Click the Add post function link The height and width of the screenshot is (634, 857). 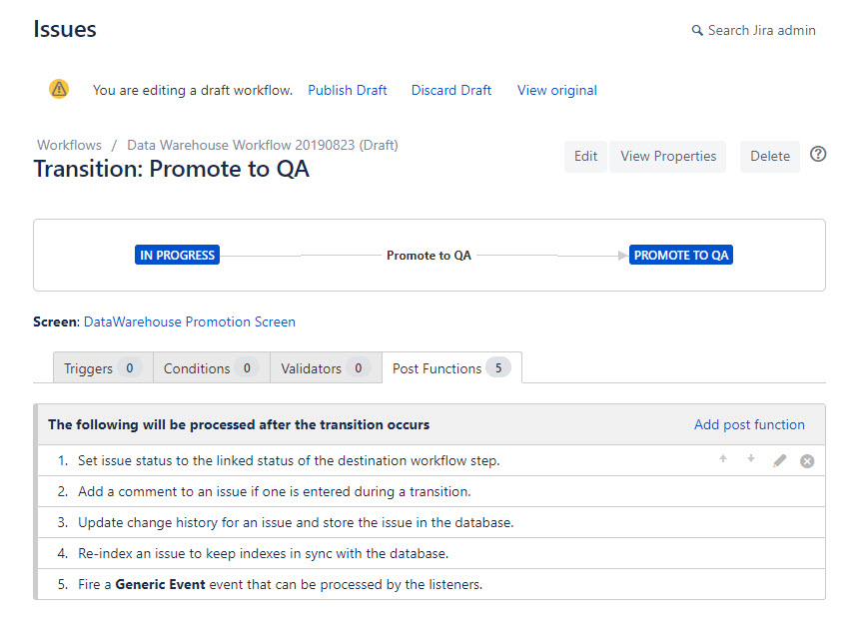click(x=749, y=424)
